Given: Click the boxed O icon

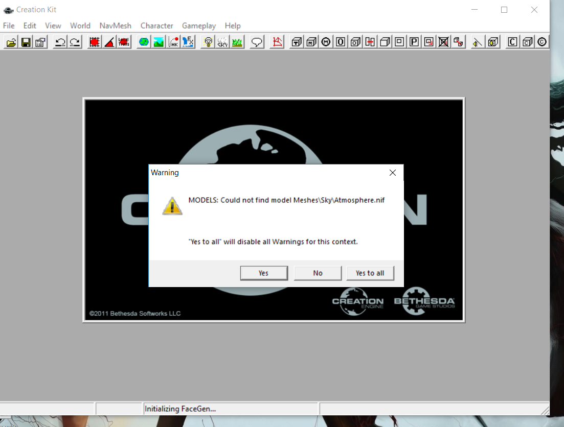Looking at the screenshot, I should 341,42.
